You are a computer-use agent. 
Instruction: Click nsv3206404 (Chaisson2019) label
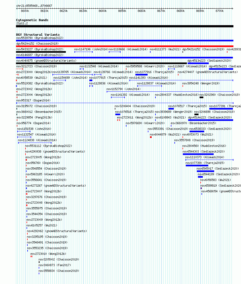[135, 106]
